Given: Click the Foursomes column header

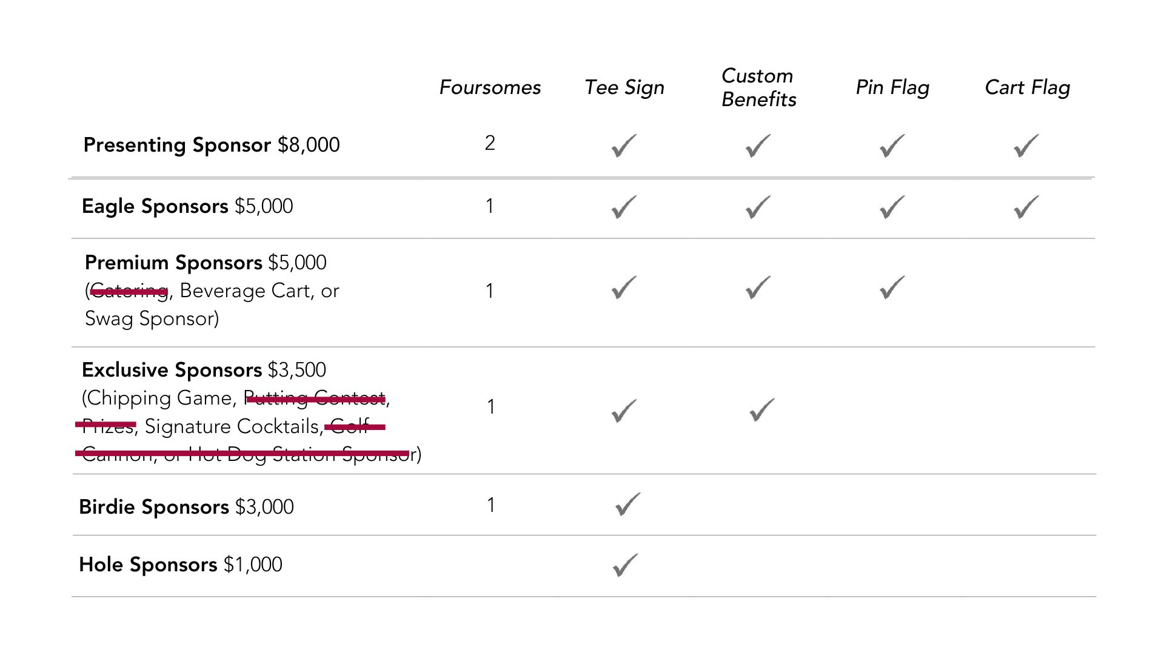Looking at the screenshot, I should (x=490, y=87).
